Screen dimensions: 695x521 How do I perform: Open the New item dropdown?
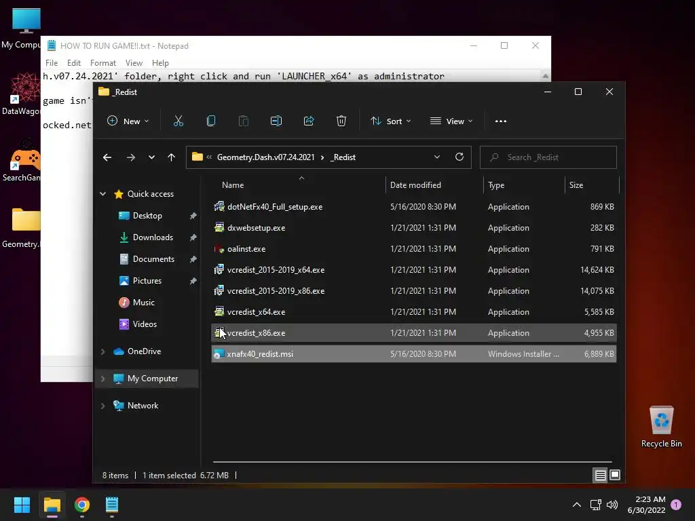(128, 121)
